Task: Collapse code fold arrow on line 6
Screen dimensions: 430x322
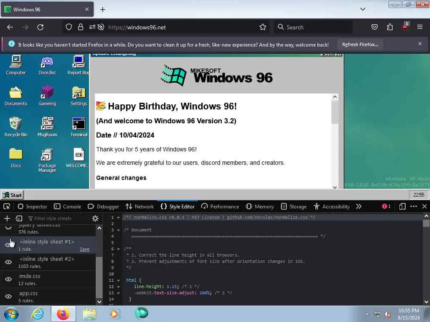Action: (x=118, y=249)
